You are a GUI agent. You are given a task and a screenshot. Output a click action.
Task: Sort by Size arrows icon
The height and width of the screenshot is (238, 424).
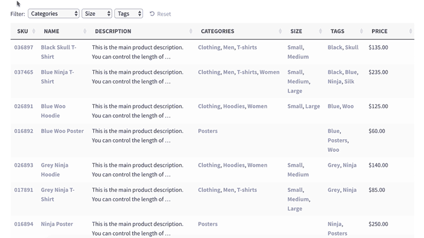321,32
